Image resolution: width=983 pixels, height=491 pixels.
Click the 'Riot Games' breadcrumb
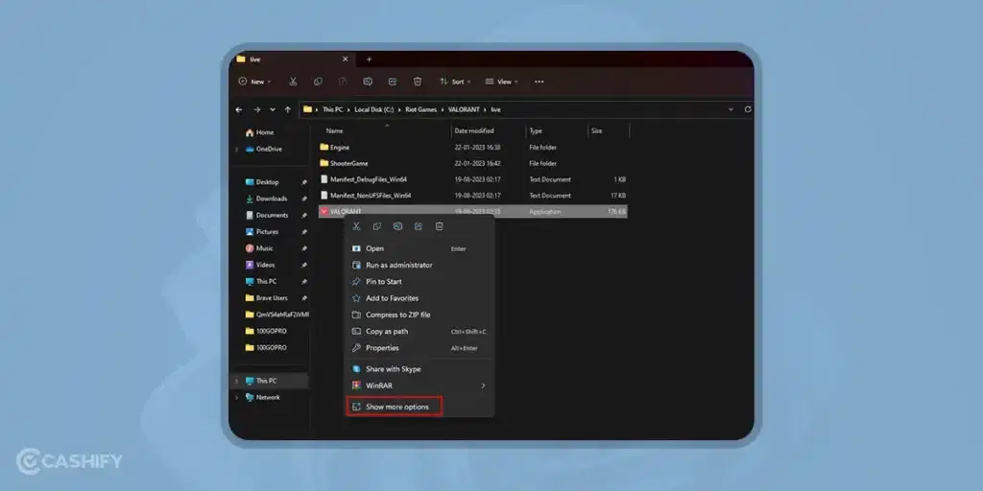(422, 109)
